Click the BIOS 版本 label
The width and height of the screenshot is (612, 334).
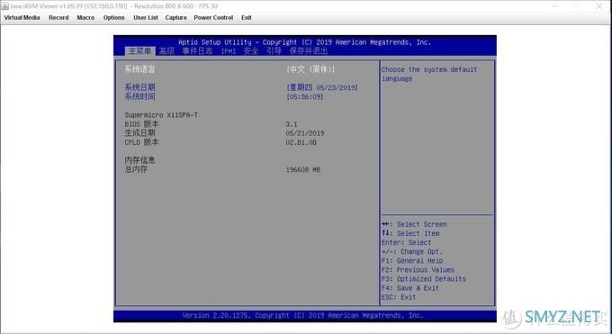(x=141, y=124)
